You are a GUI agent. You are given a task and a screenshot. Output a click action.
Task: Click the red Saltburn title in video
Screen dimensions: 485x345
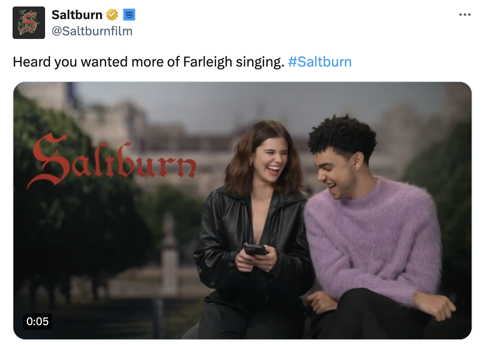112,161
